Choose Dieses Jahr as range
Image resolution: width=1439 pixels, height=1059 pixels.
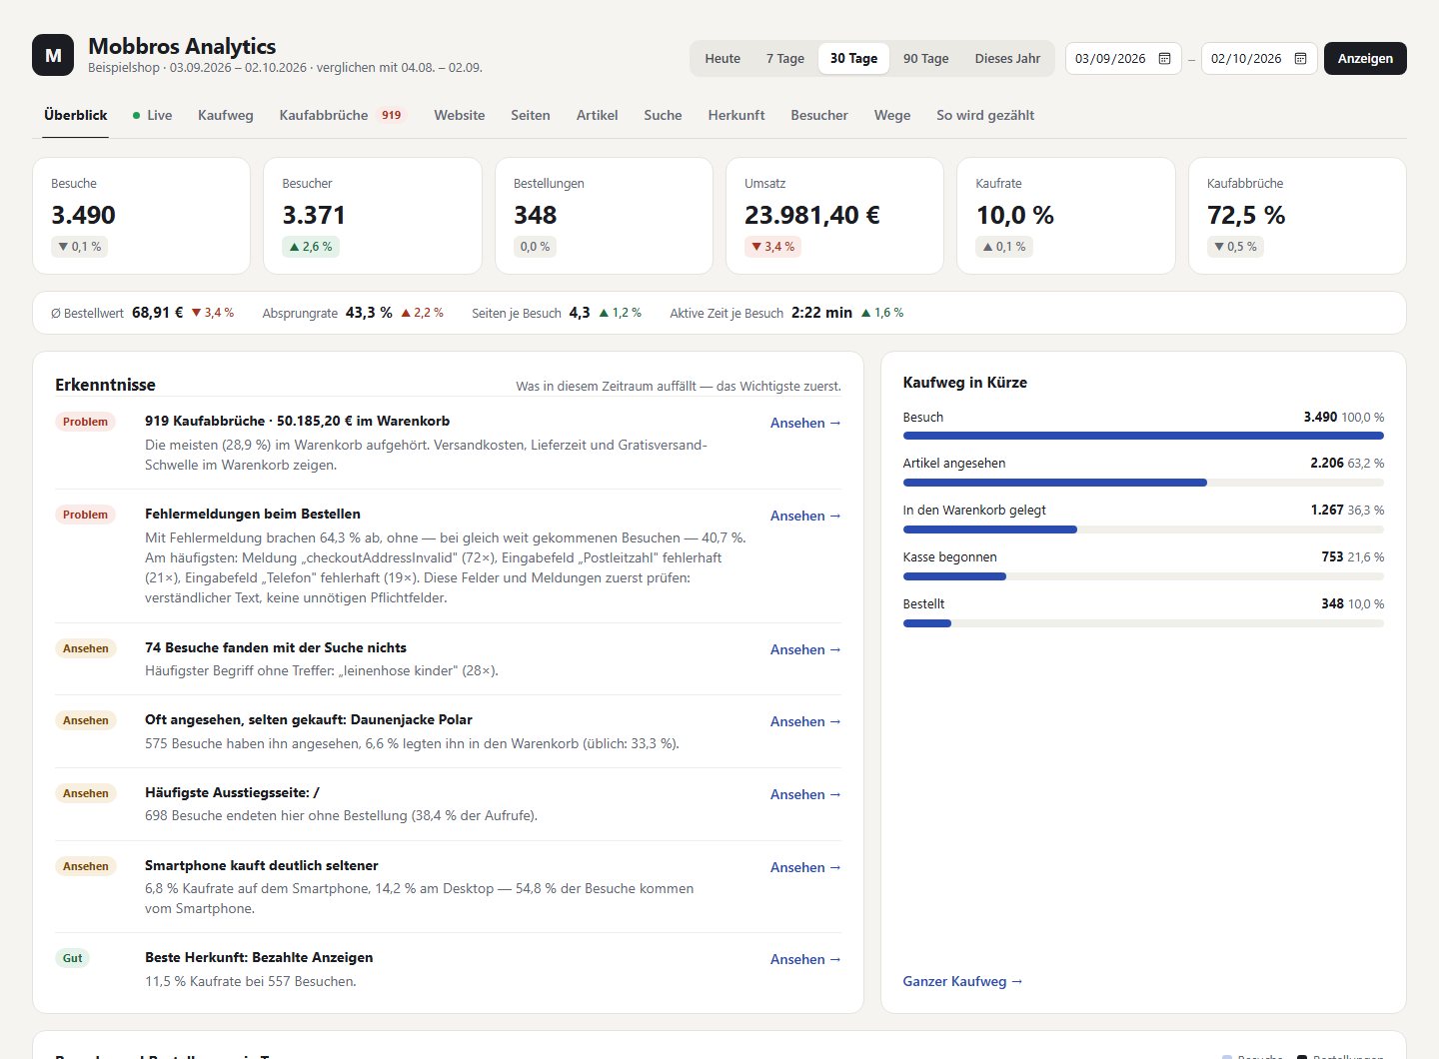pyautogui.click(x=1007, y=58)
